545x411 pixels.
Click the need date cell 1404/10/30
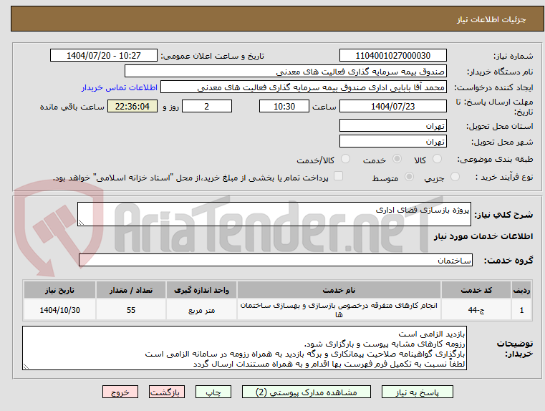59,310
